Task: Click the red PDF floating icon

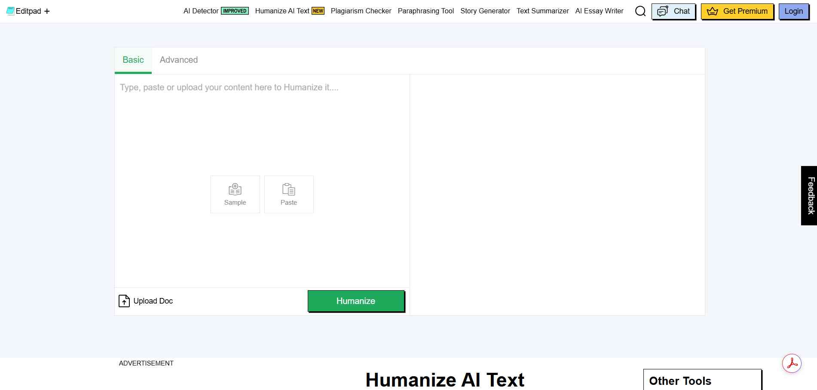Action: [x=792, y=364]
